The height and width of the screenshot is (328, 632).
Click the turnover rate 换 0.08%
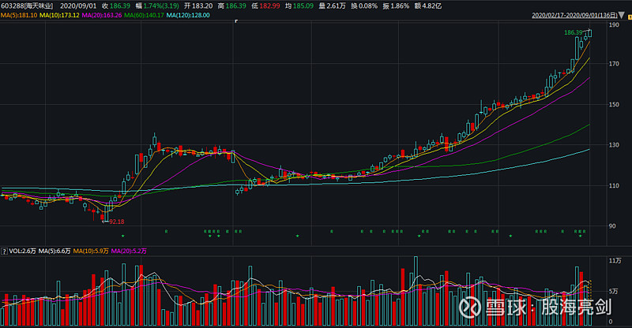(364, 6)
